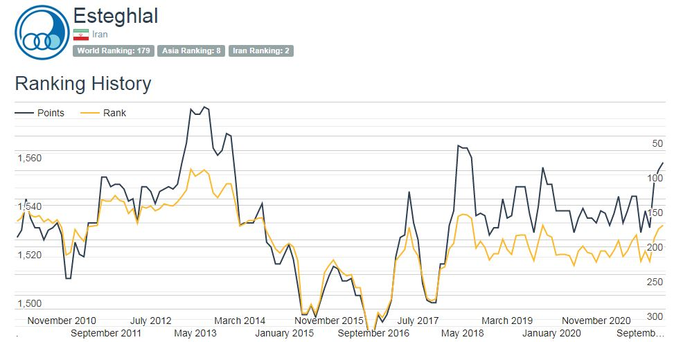Select the May 2013 axis label
Screen dimensions: 683x342
(x=195, y=333)
